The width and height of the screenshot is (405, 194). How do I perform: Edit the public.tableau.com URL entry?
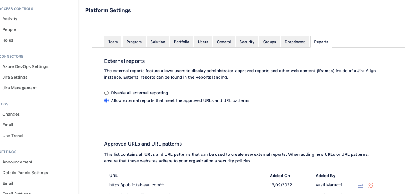360,186
